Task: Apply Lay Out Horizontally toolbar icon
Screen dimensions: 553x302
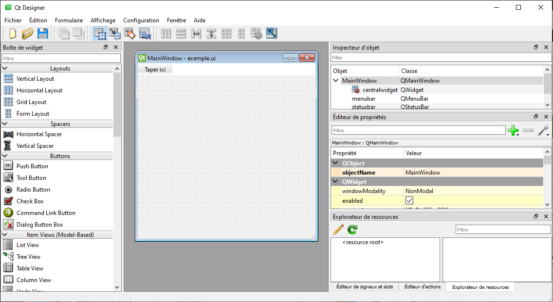Action: 166,34
